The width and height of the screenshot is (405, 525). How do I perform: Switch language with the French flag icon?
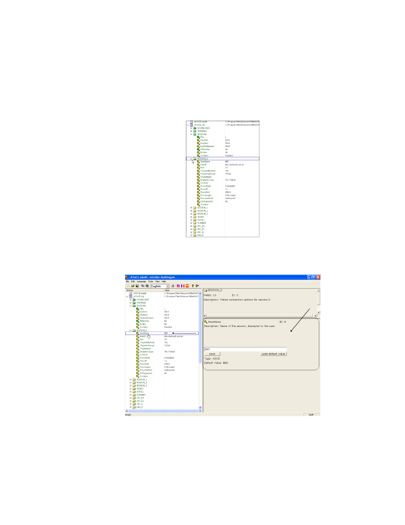pos(183,286)
